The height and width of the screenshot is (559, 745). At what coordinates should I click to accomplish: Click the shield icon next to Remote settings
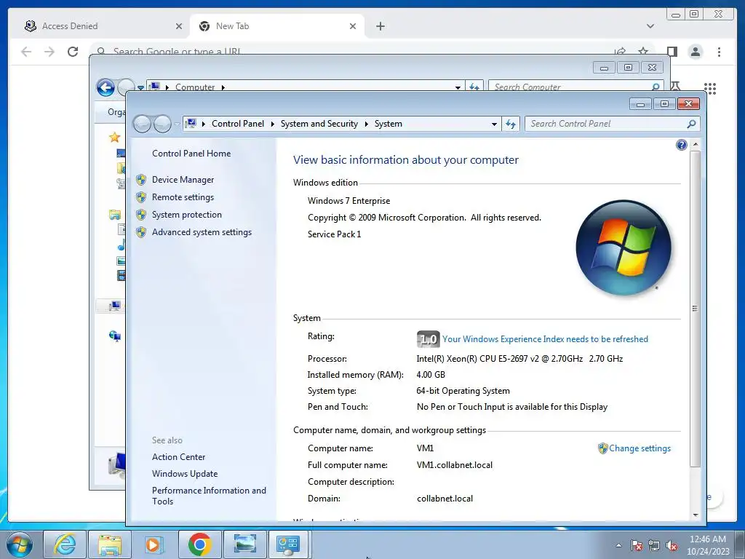click(x=140, y=197)
